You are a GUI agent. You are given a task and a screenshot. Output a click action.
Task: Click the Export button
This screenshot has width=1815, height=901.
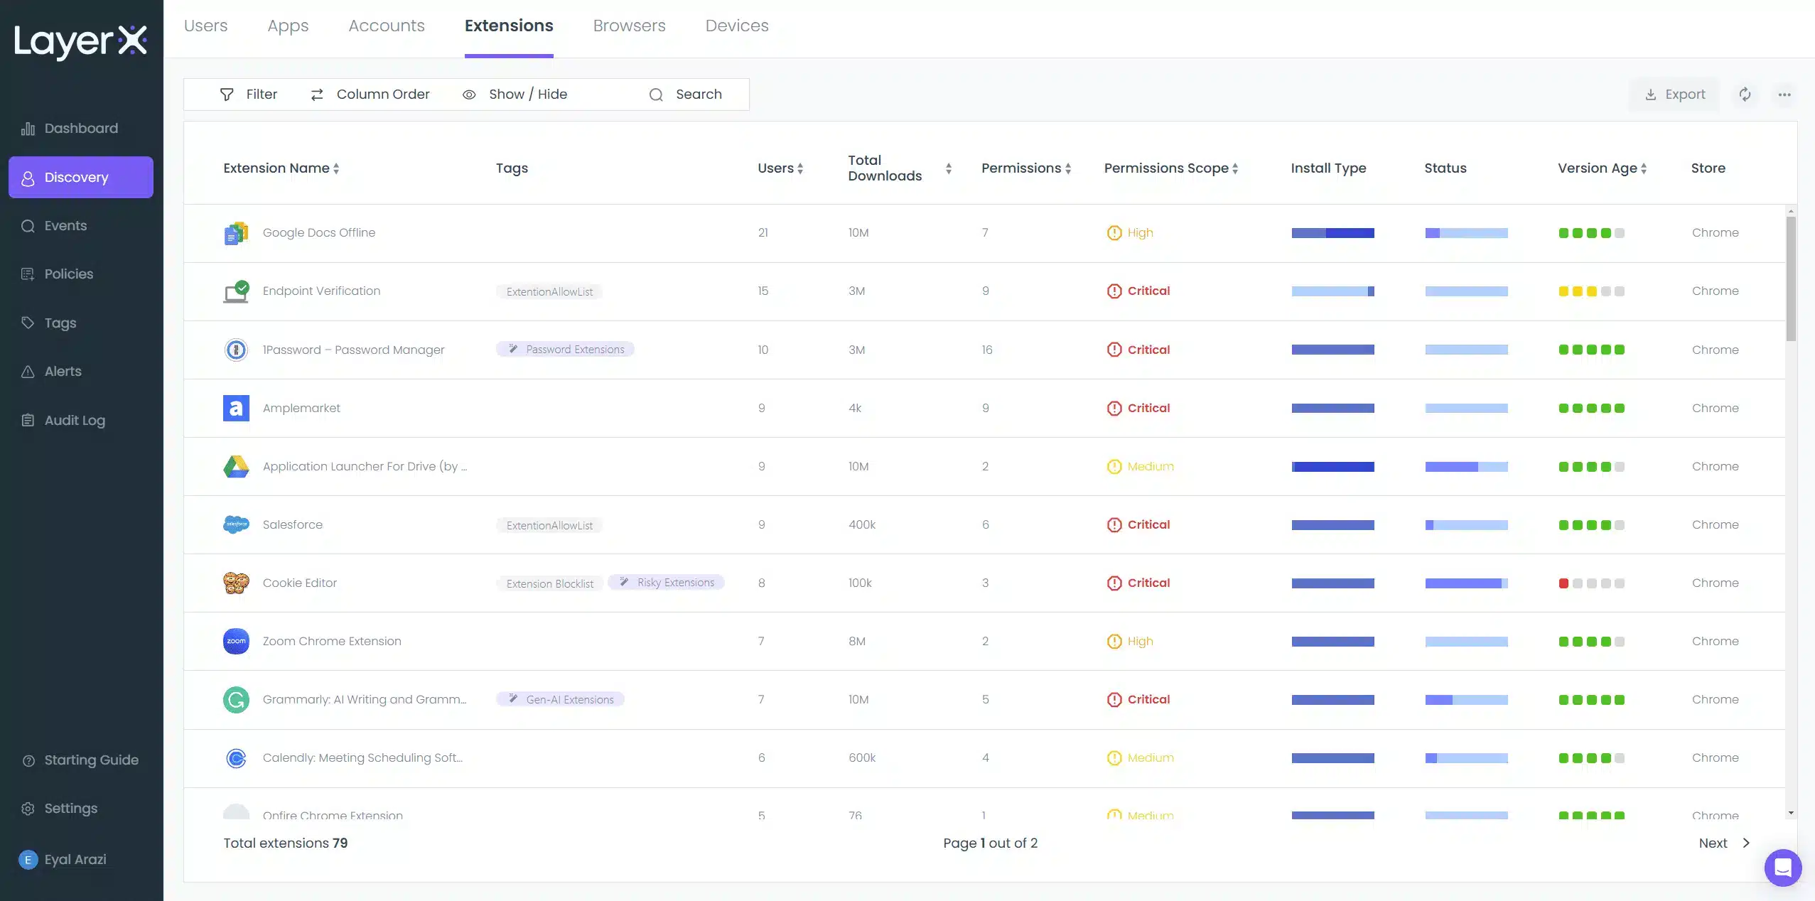coord(1675,95)
